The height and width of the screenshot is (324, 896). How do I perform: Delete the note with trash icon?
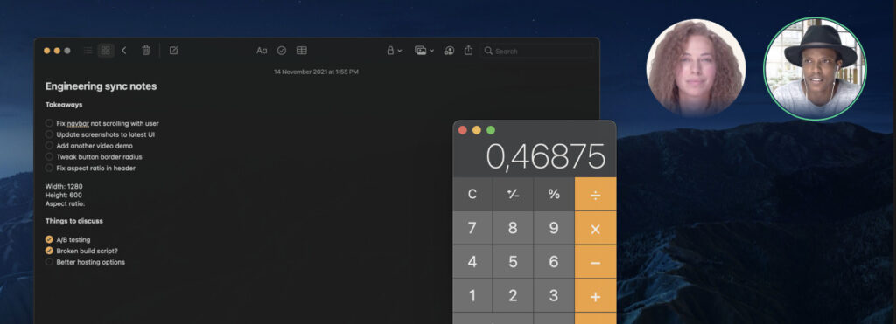[x=146, y=51]
